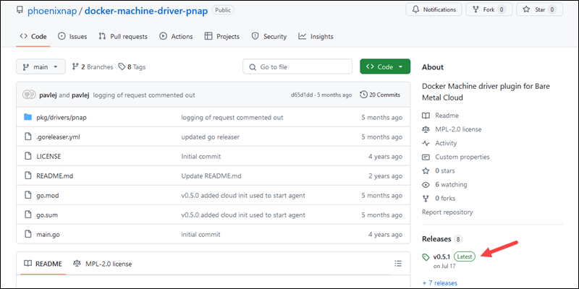This screenshot has width=579, height=289.
Task: Open the go.mod file
Action: (x=48, y=195)
